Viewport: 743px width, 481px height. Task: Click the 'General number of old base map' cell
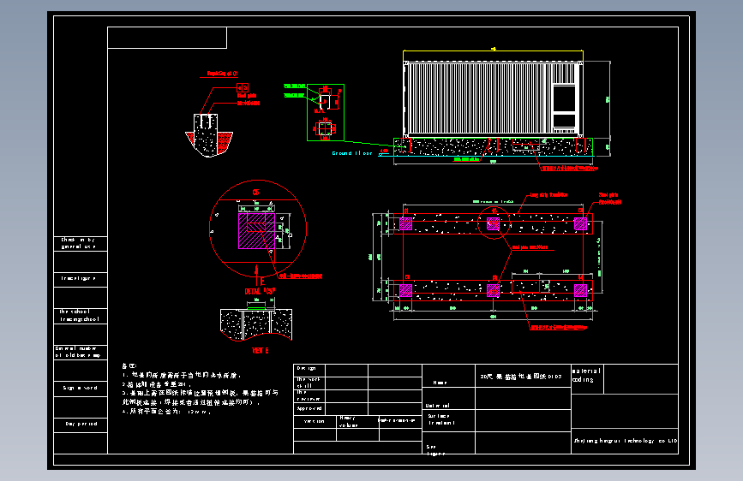coord(81,353)
